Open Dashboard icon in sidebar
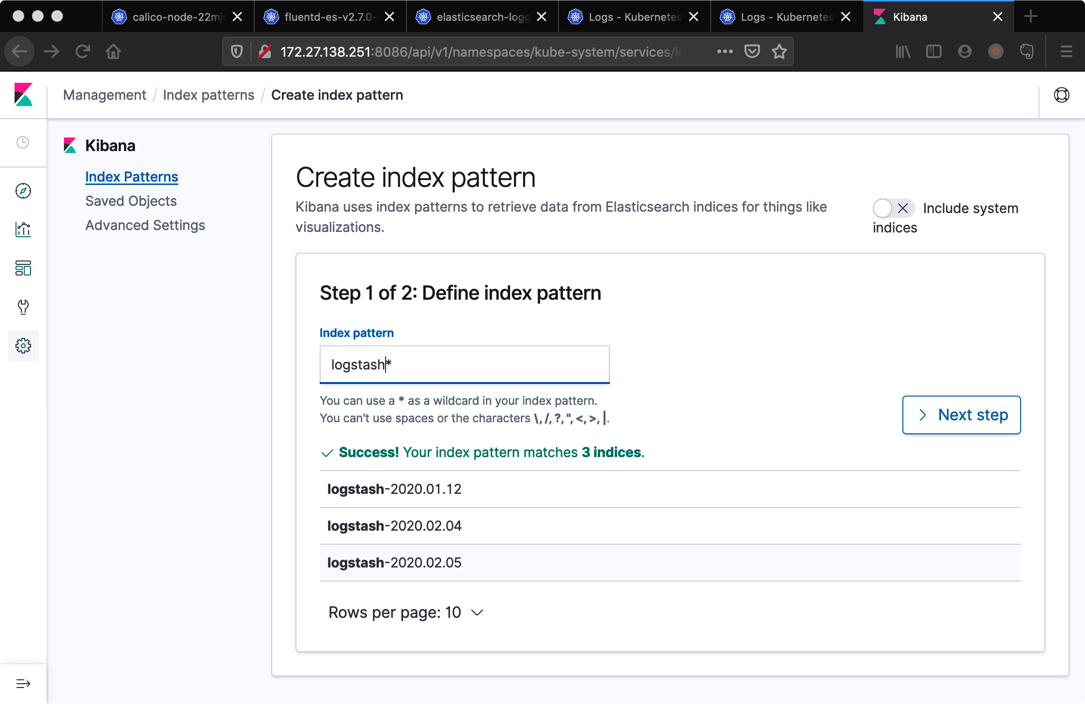 click(23, 268)
